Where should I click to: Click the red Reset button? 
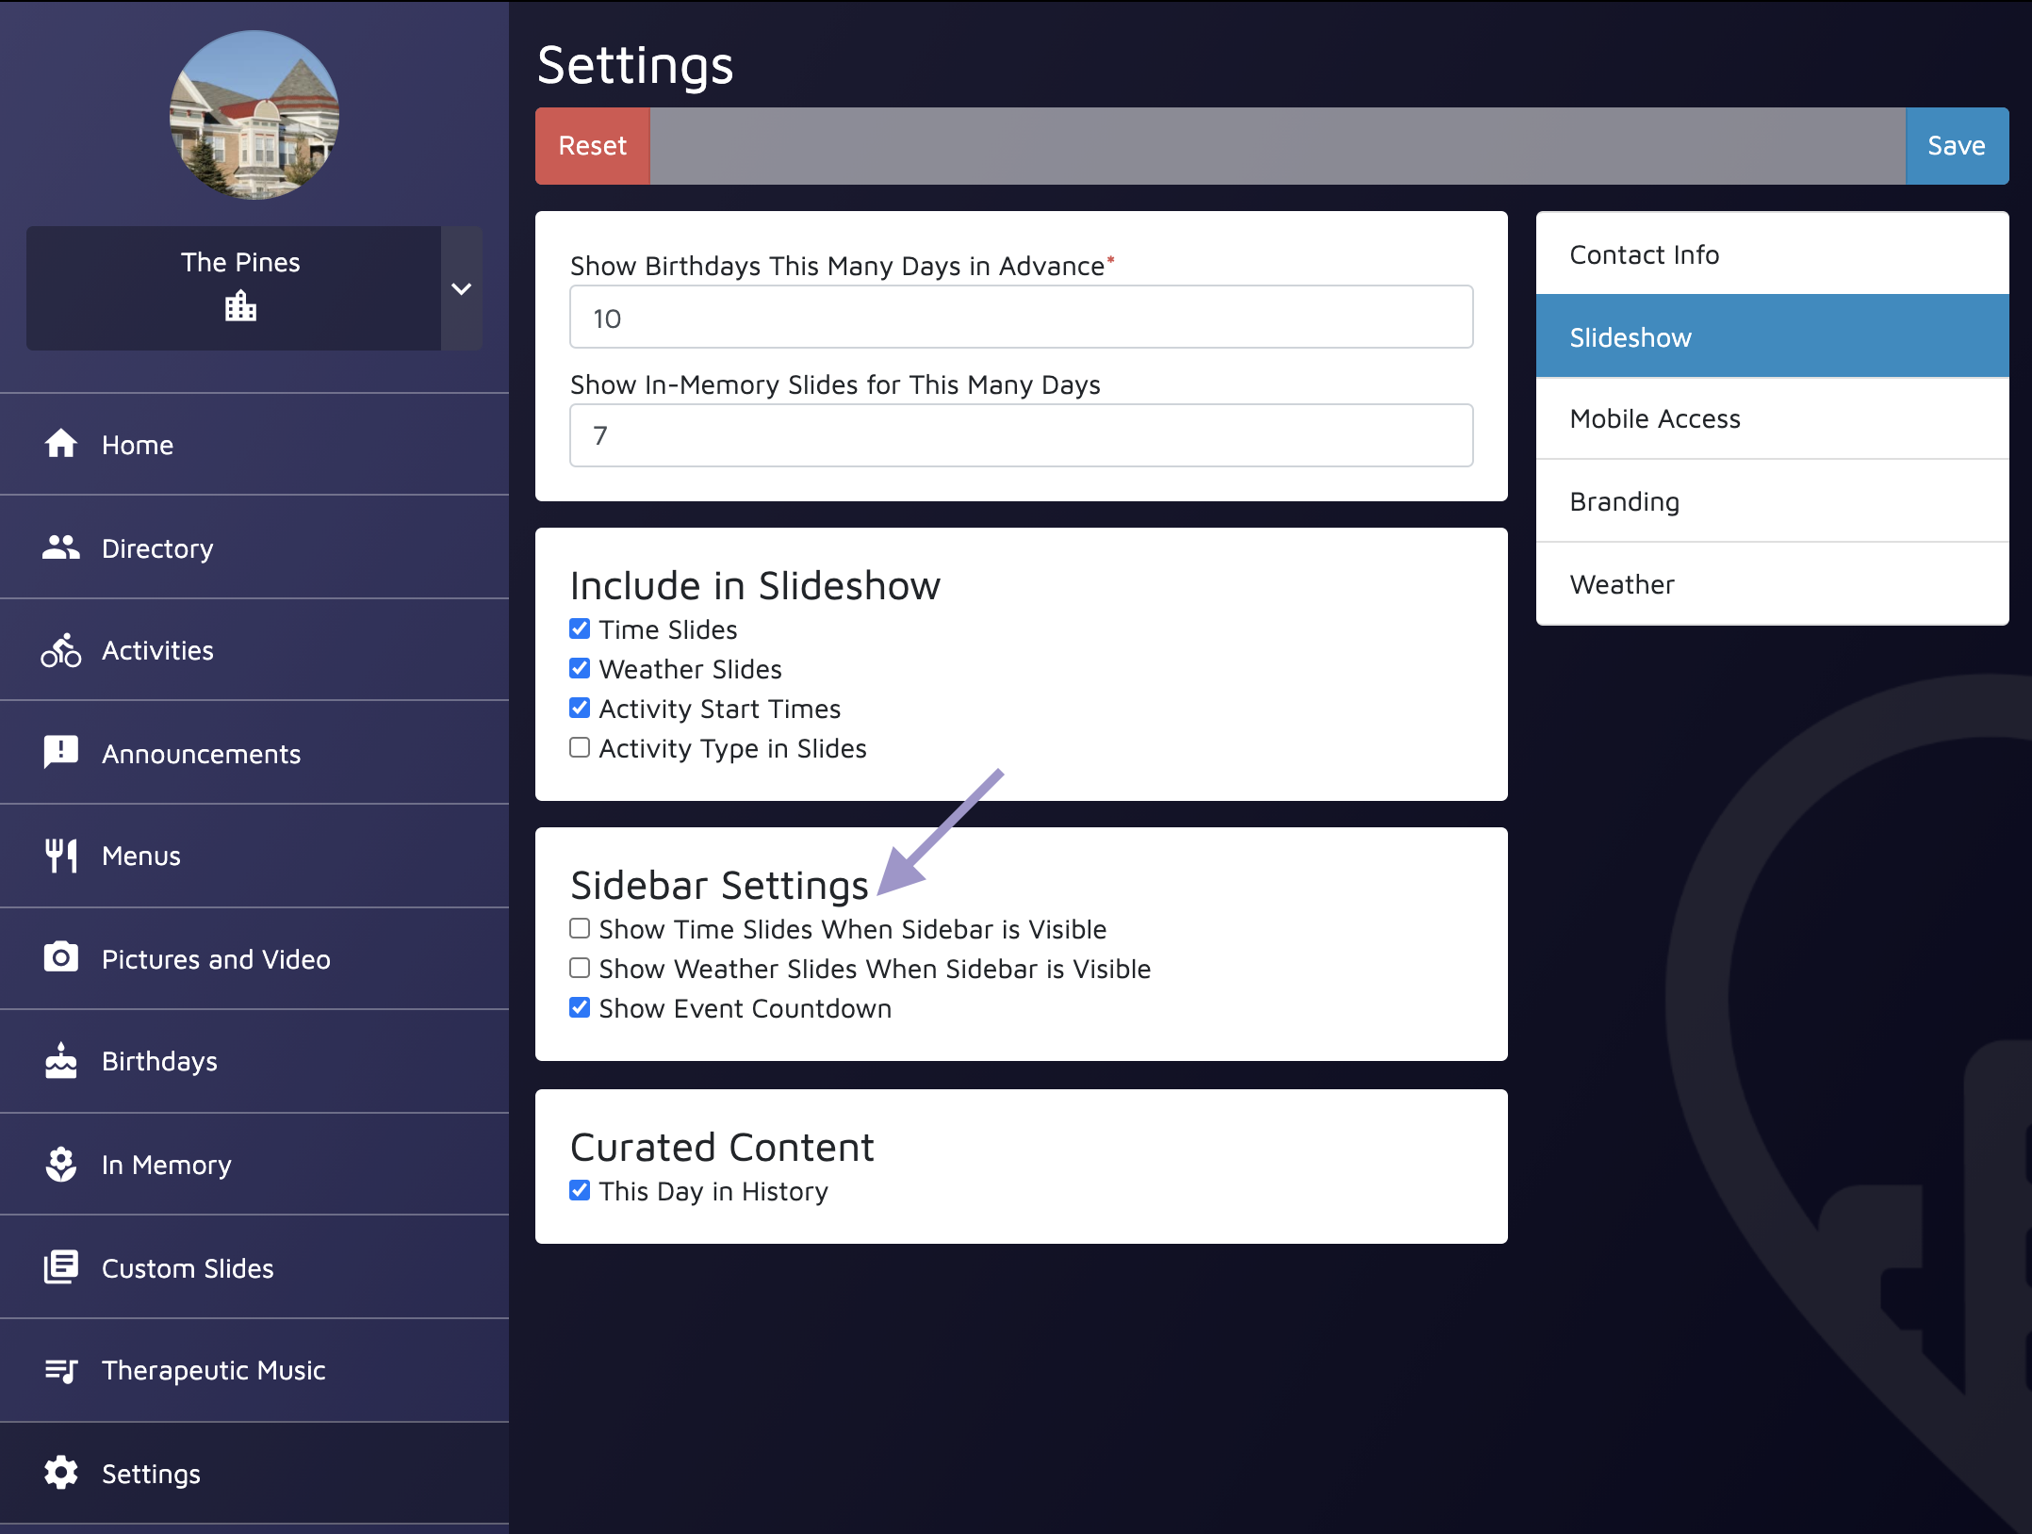[592, 146]
